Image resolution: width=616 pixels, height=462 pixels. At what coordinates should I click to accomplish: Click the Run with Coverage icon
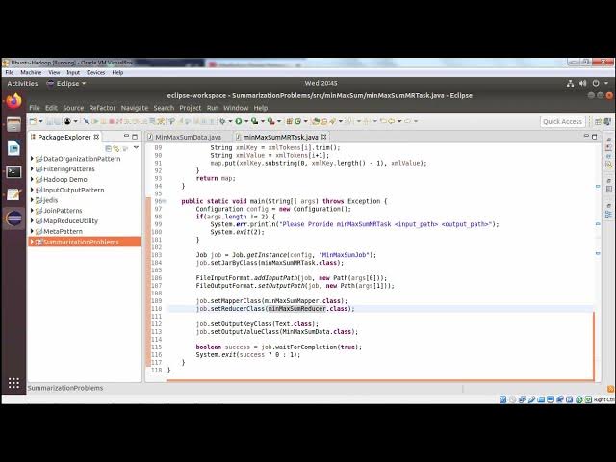click(x=254, y=122)
